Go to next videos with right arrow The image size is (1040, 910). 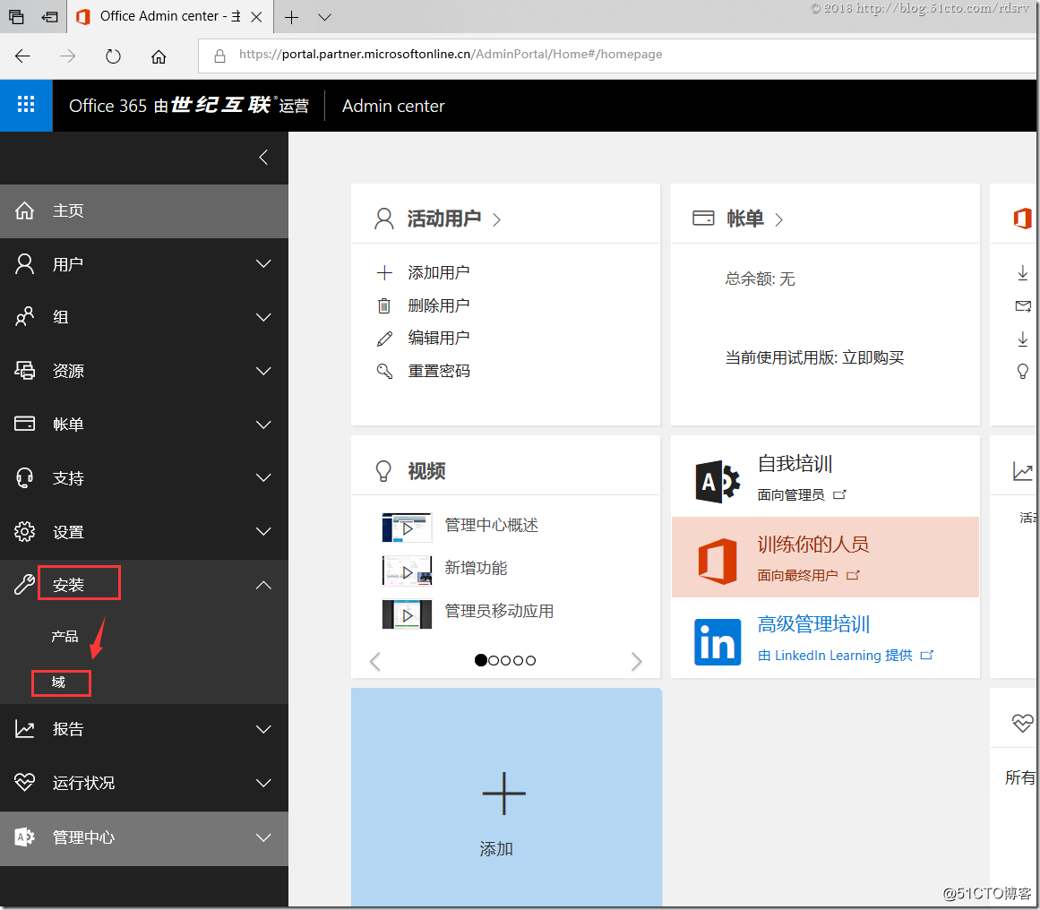point(636,661)
